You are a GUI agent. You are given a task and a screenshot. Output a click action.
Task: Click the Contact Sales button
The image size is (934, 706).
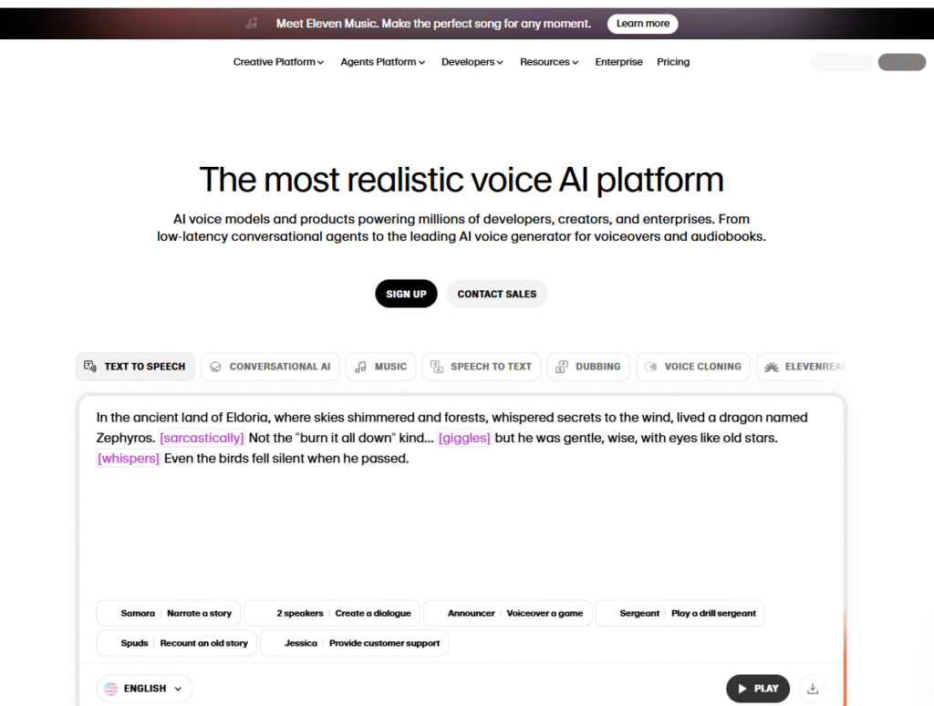pos(497,294)
